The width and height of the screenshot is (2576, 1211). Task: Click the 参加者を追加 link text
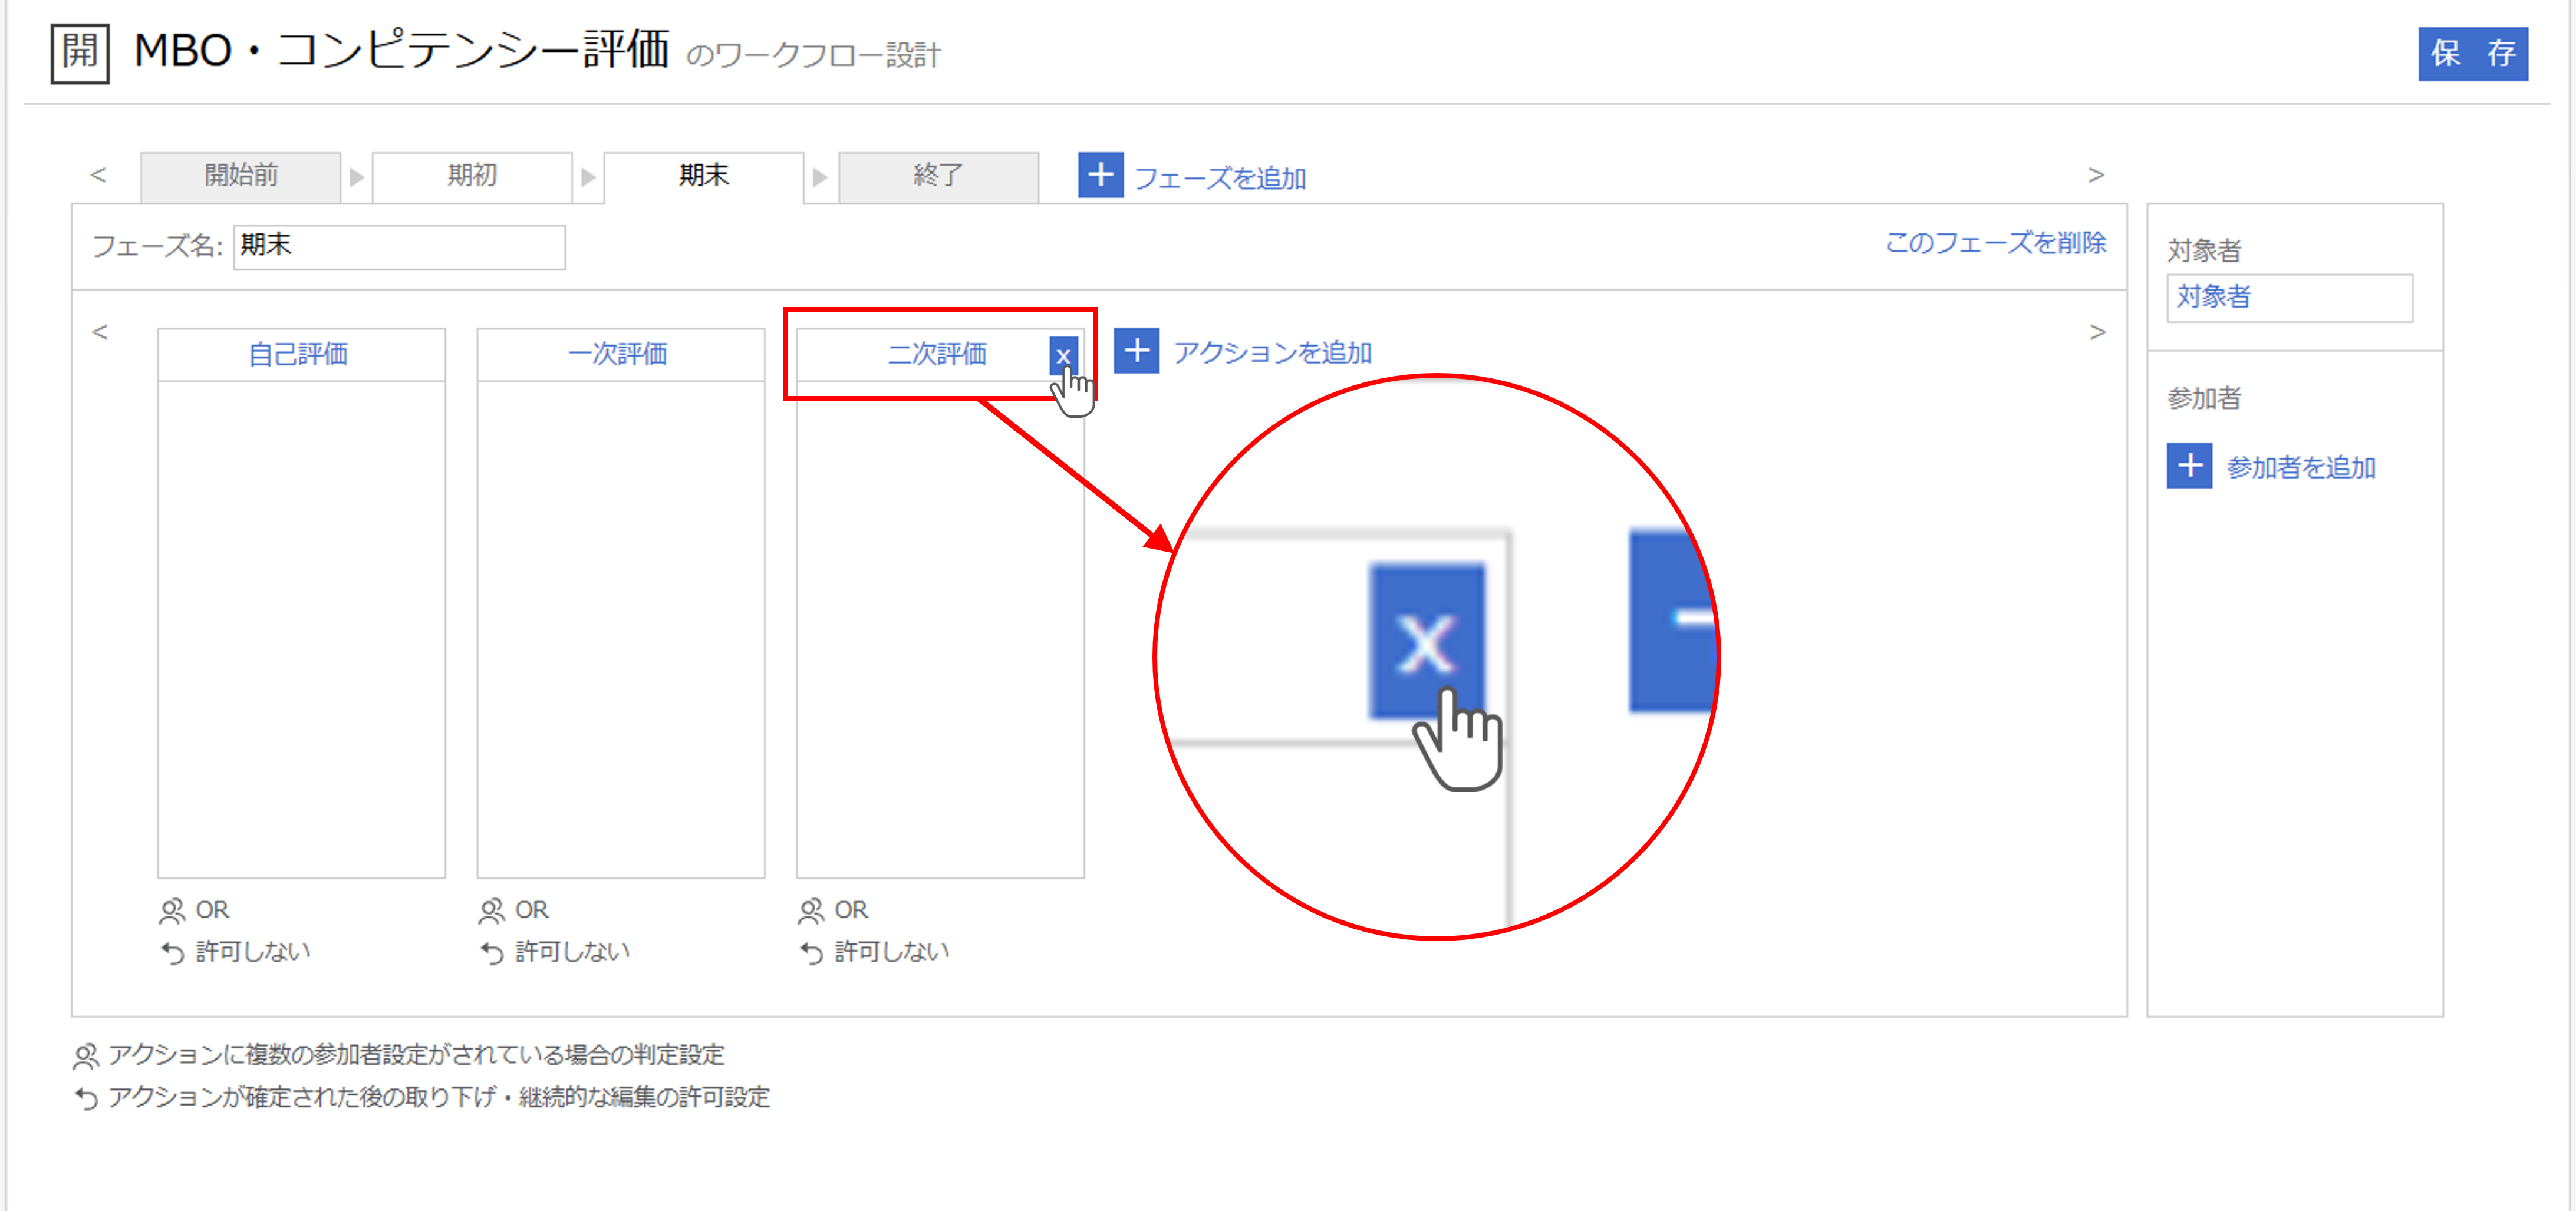coord(2301,468)
